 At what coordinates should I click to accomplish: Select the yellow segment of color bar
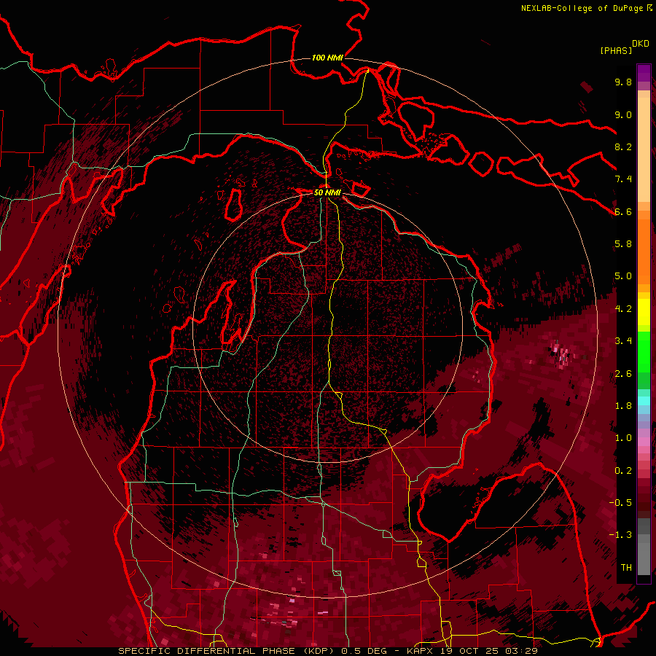644,312
